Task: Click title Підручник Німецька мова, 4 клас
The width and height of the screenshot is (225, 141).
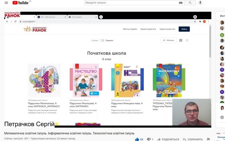Action: click(x=127, y=105)
